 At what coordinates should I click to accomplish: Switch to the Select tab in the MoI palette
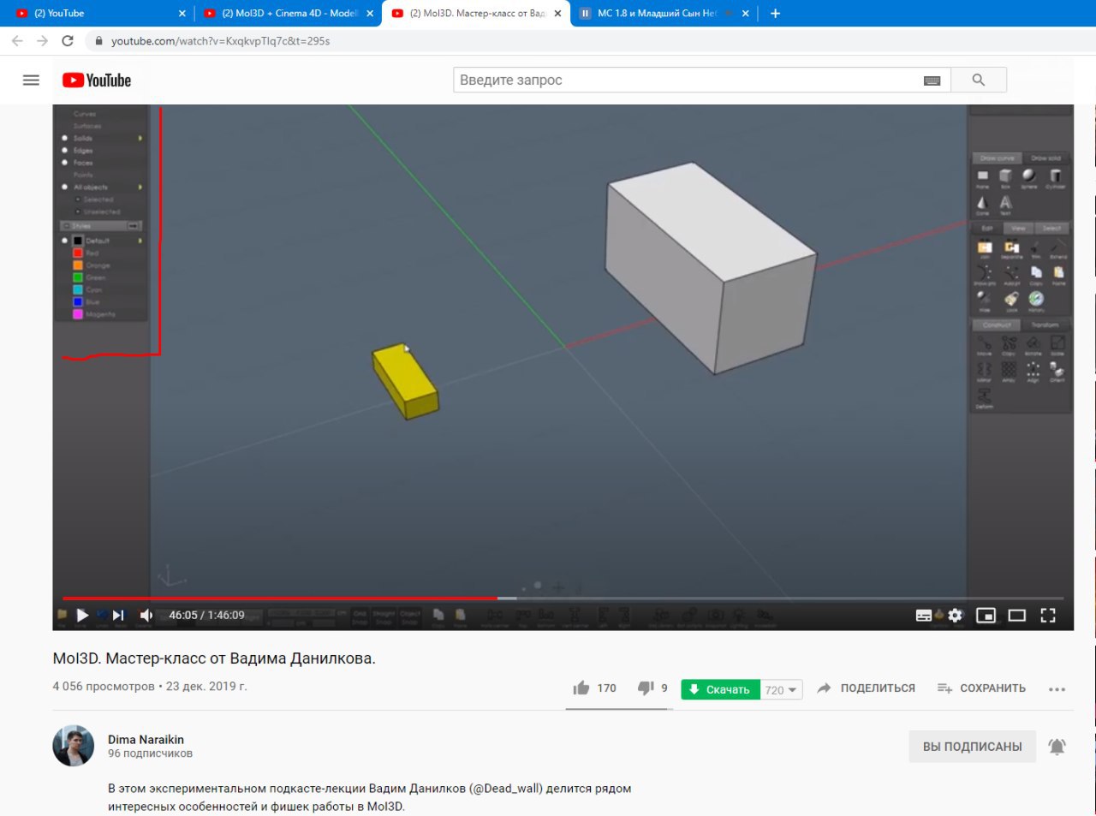[1052, 229]
